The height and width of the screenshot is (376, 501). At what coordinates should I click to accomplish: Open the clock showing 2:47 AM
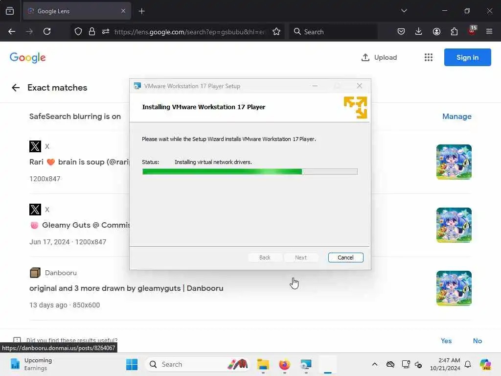click(445, 364)
